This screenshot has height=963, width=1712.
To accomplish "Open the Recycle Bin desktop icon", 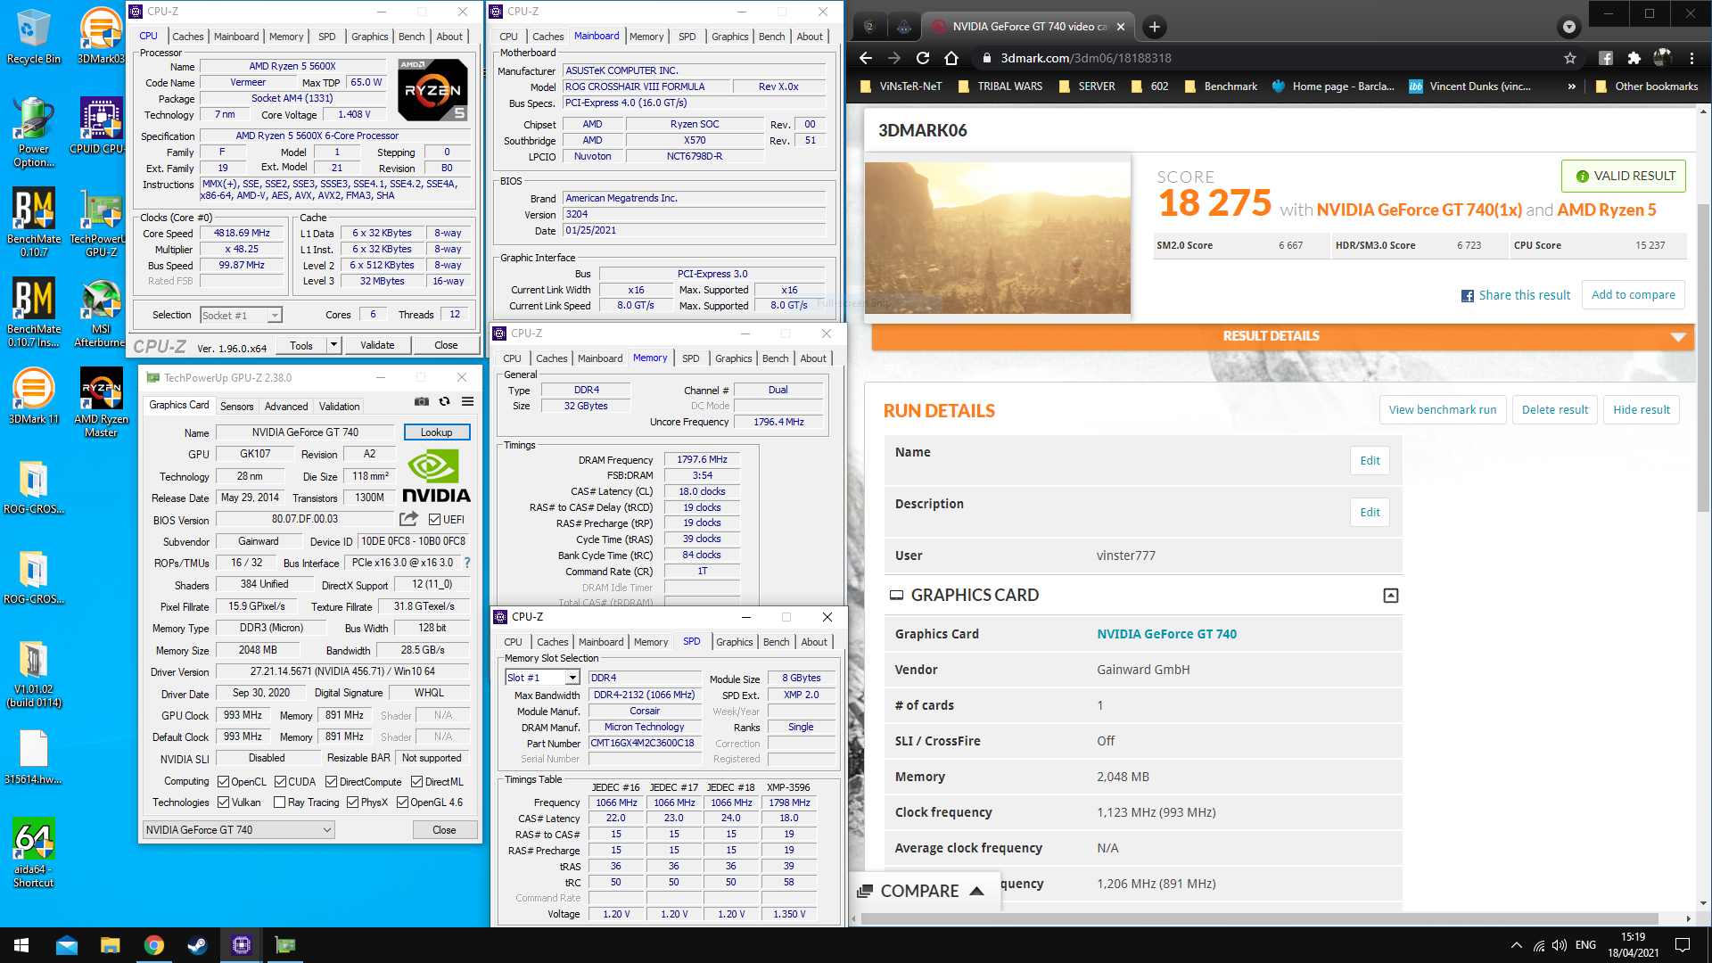I will tap(33, 37).
